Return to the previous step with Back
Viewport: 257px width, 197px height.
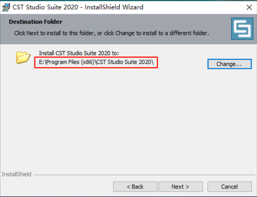click(x=135, y=186)
